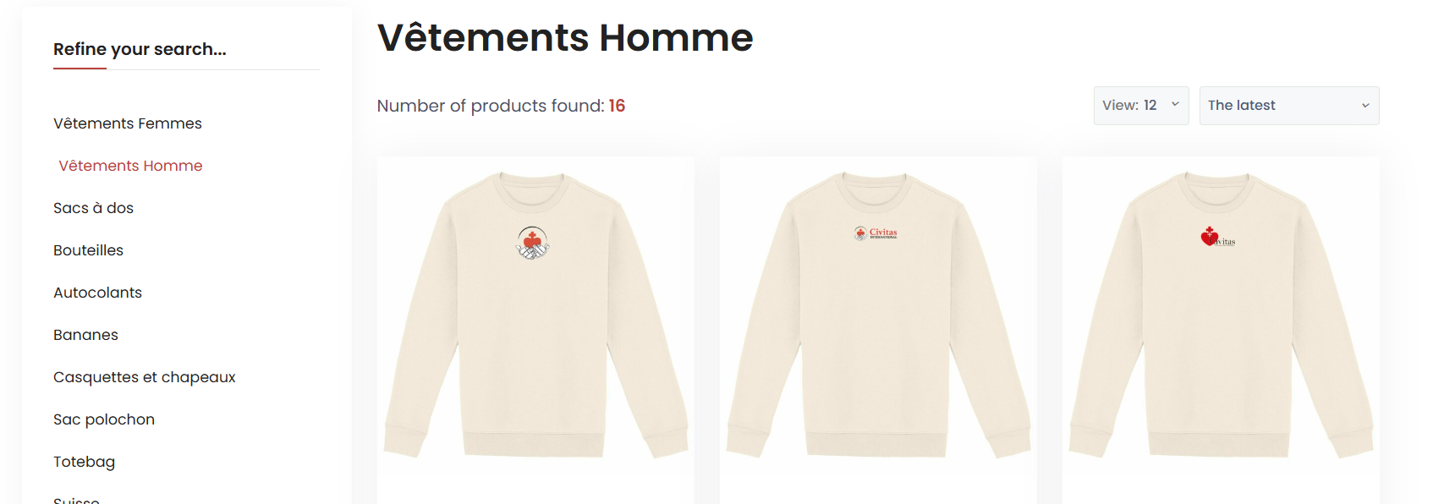This screenshot has width=1444, height=504.
Task: Go to Bouteilles category
Action: (88, 250)
